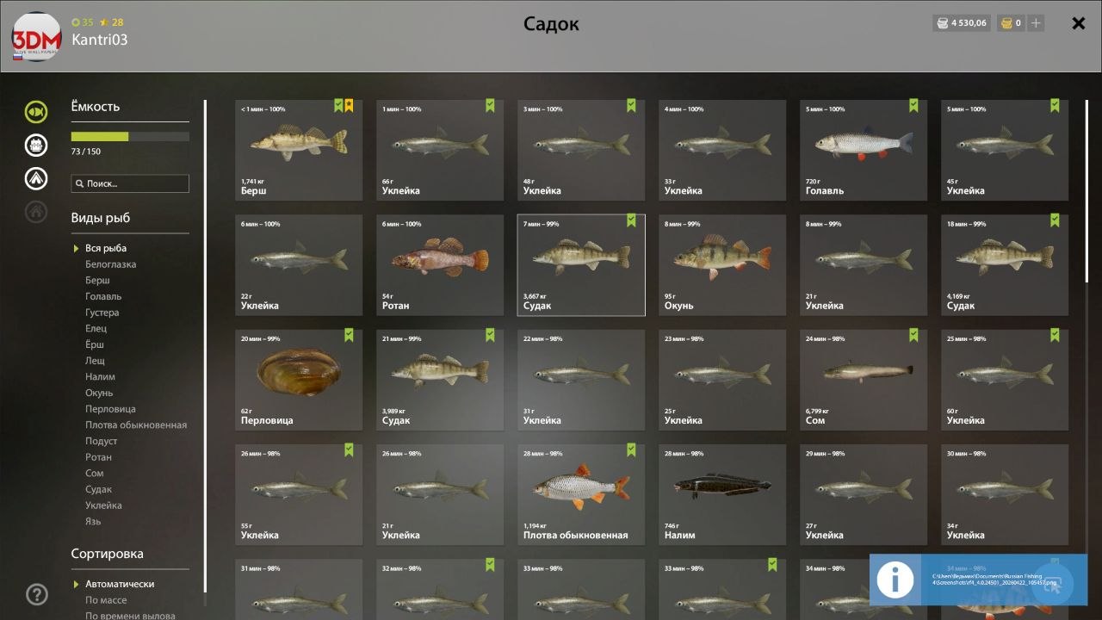Click the Ёмкость capacity progress bar
The width and height of the screenshot is (1102, 620).
click(x=130, y=136)
